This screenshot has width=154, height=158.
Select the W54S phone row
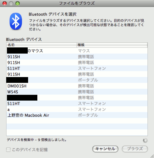[77, 92]
